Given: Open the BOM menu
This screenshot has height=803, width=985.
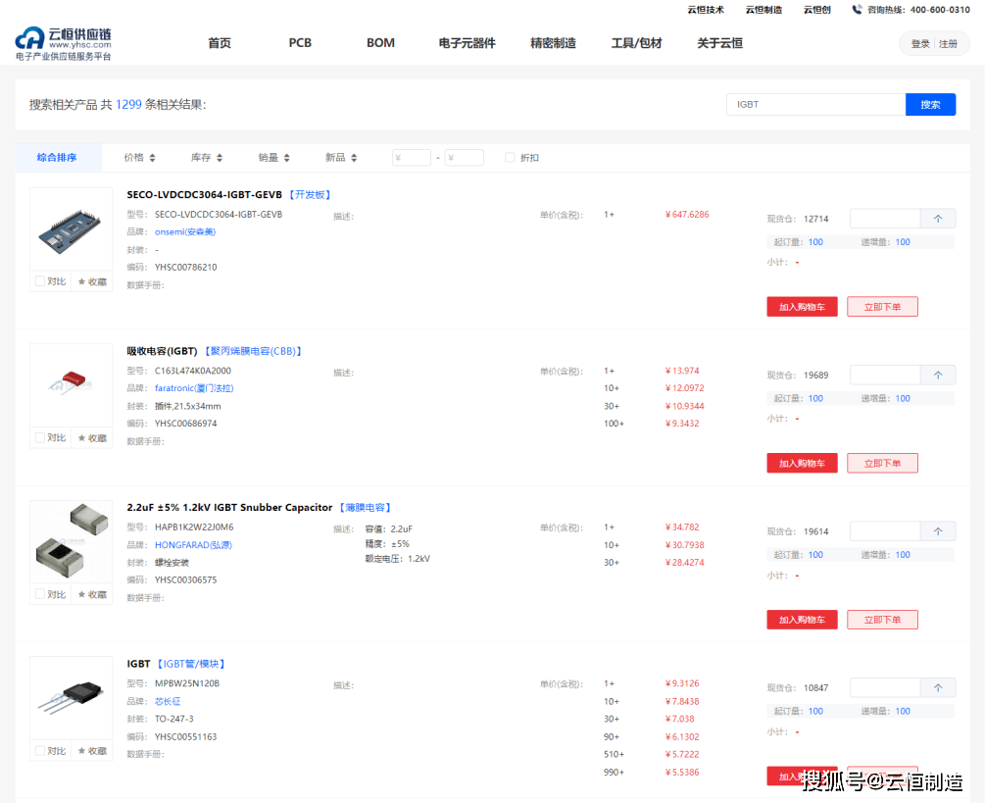Looking at the screenshot, I should [x=380, y=43].
